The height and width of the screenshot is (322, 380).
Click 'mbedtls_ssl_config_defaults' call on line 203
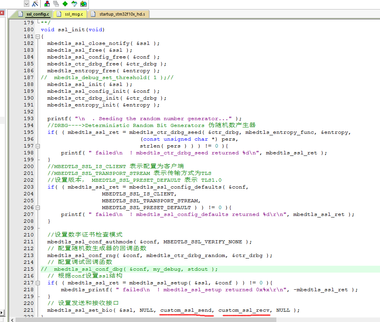pyautogui.click(x=175, y=187)
